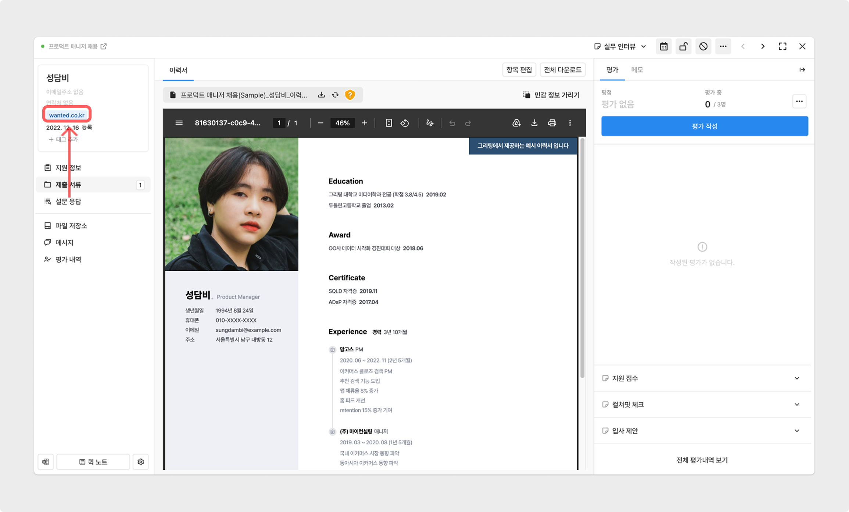Screen dimensions: 849x512
Task: Rotate the PDF page counterclockwise
Action: pos(405,123)
